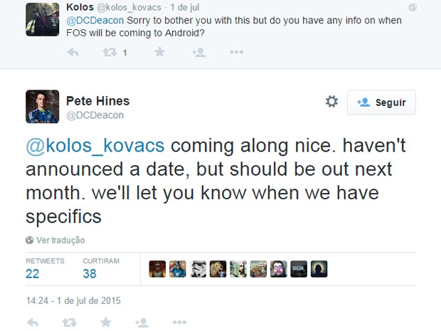Image resolution: width=441 pixels, height=331 pixels.
Task: Retweet the Kolos tweet
Action: click(x=110, y=52)
